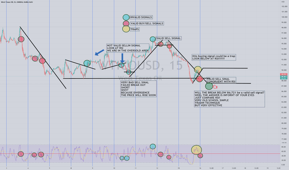This screenshot has width=289, height=170.
Task: Select the VALID SELL SIGNAL annotation
Action: click(168, 38)
